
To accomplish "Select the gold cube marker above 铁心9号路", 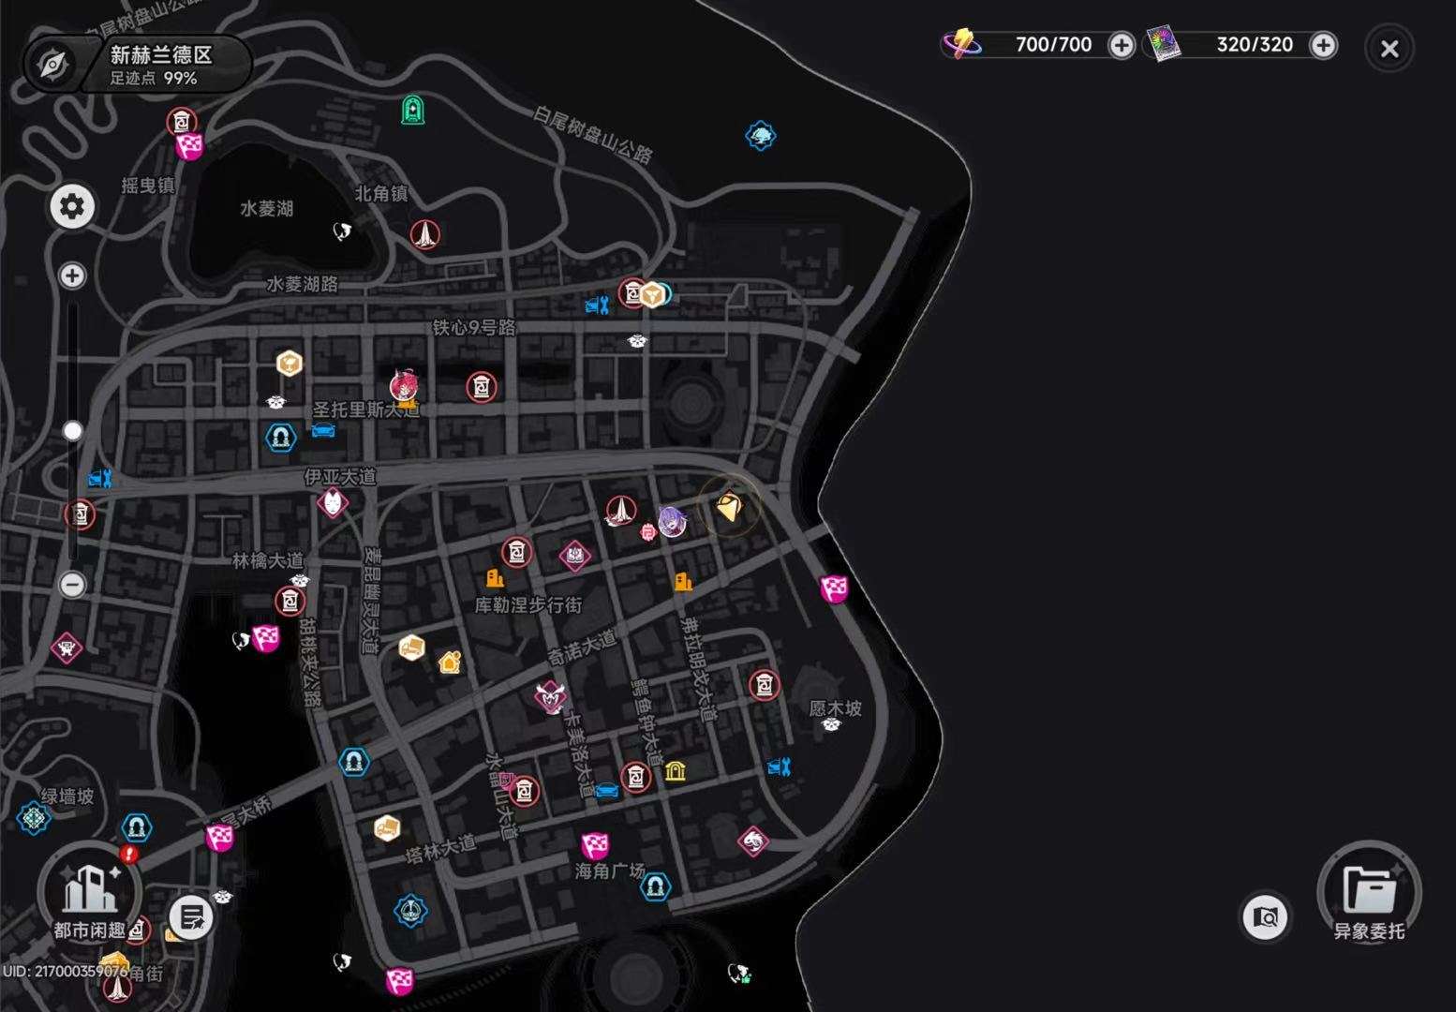I will click(652, 295).
